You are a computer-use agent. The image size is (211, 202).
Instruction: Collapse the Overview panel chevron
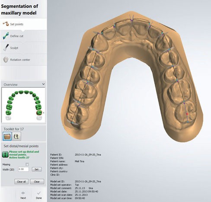point(43,84)
